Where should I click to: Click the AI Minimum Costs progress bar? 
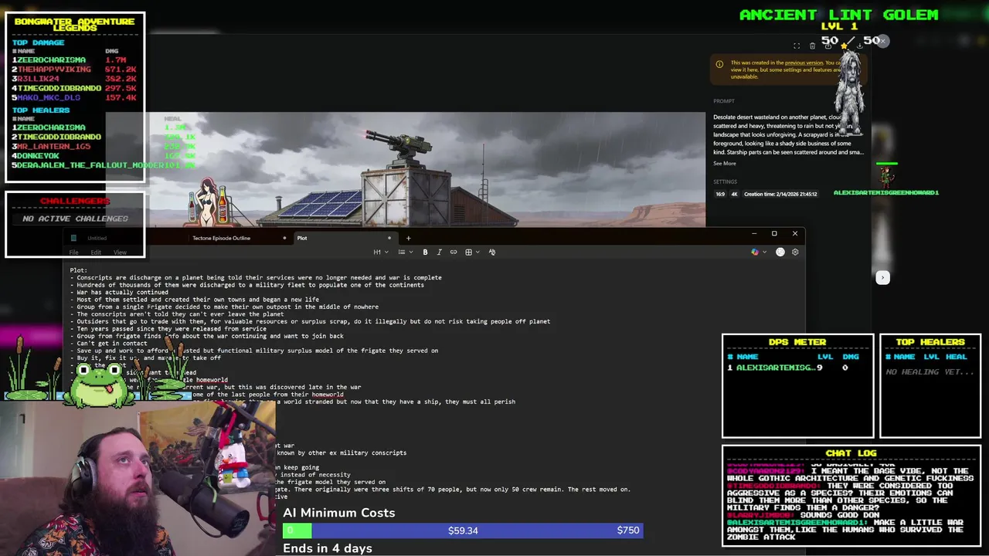click(x=463, y=530)
